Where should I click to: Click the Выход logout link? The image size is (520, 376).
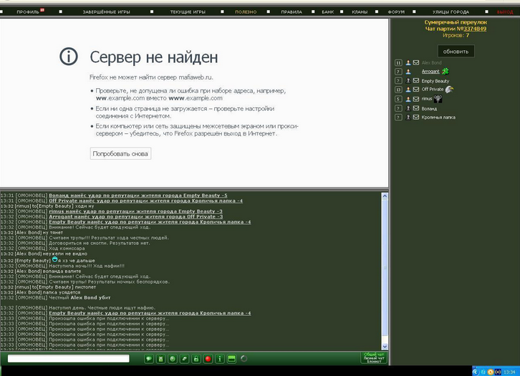(504, 12)
